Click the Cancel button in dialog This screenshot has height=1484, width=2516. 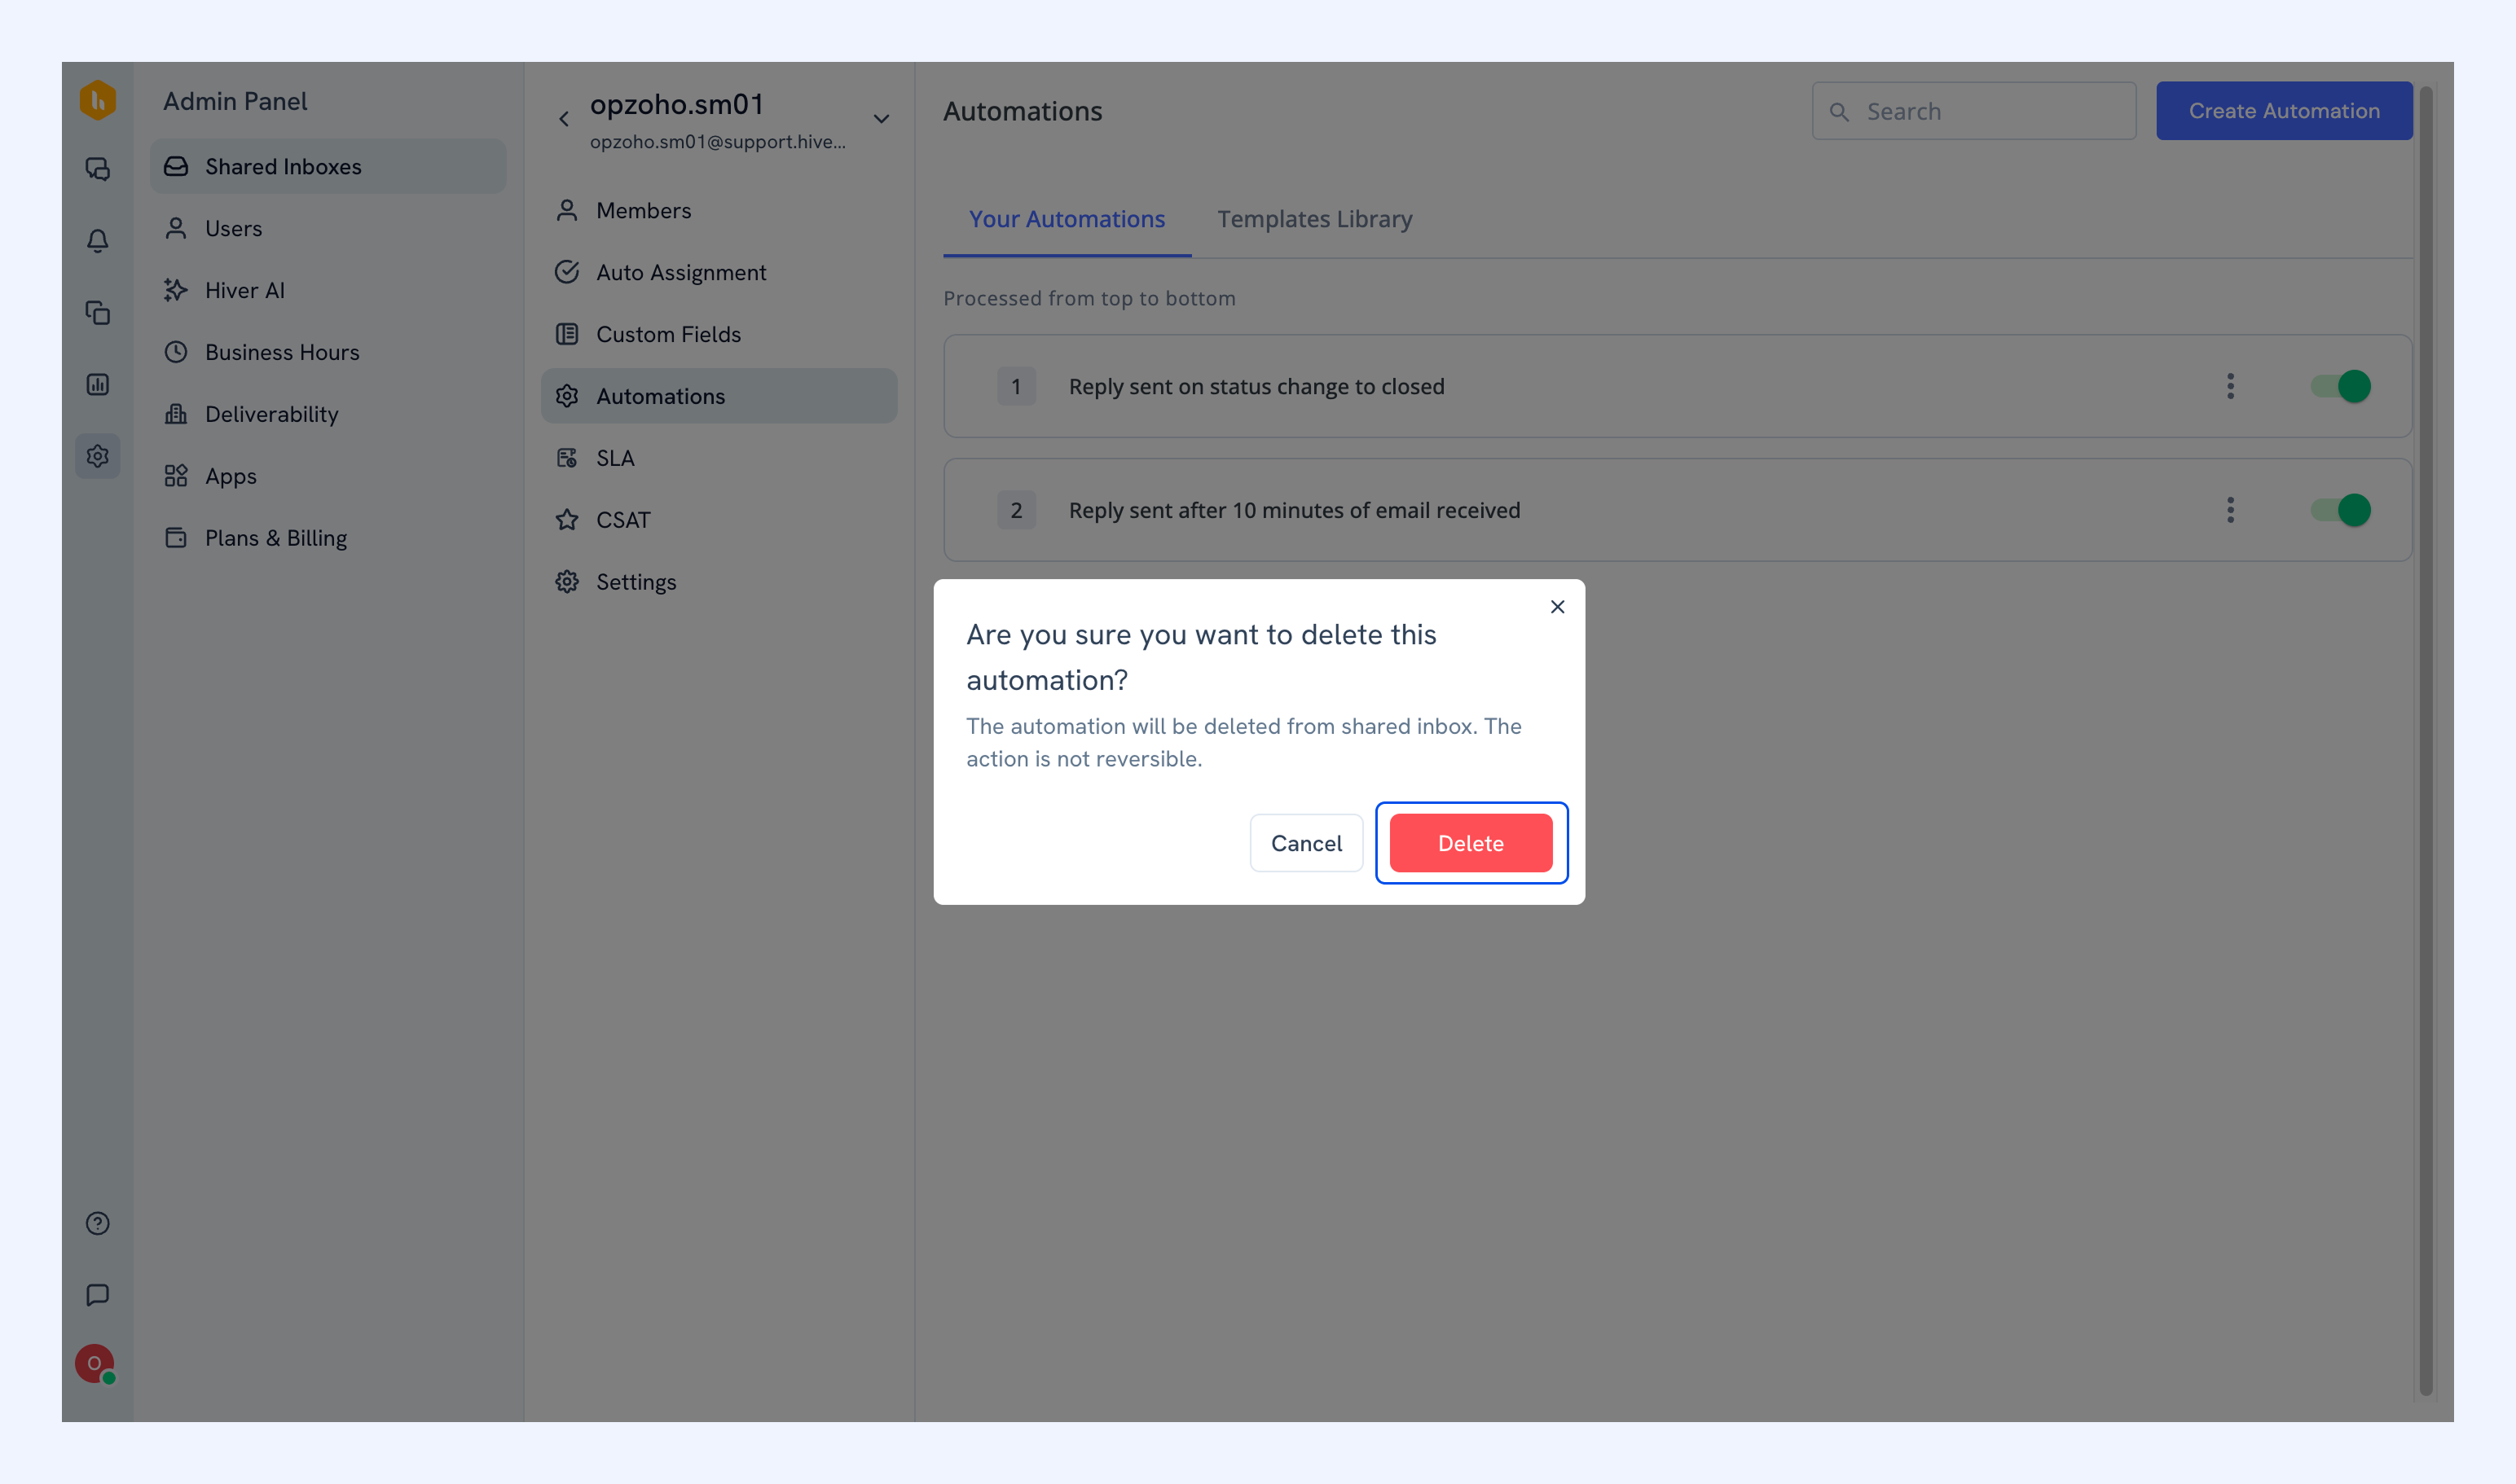(1305, 843)
